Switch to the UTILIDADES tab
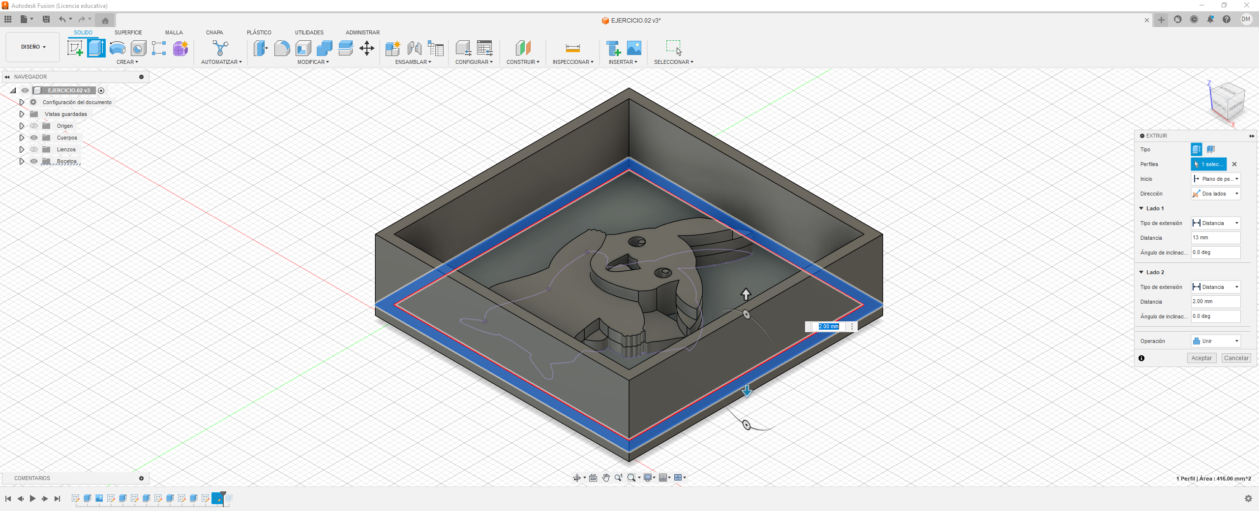 [309, 32]
